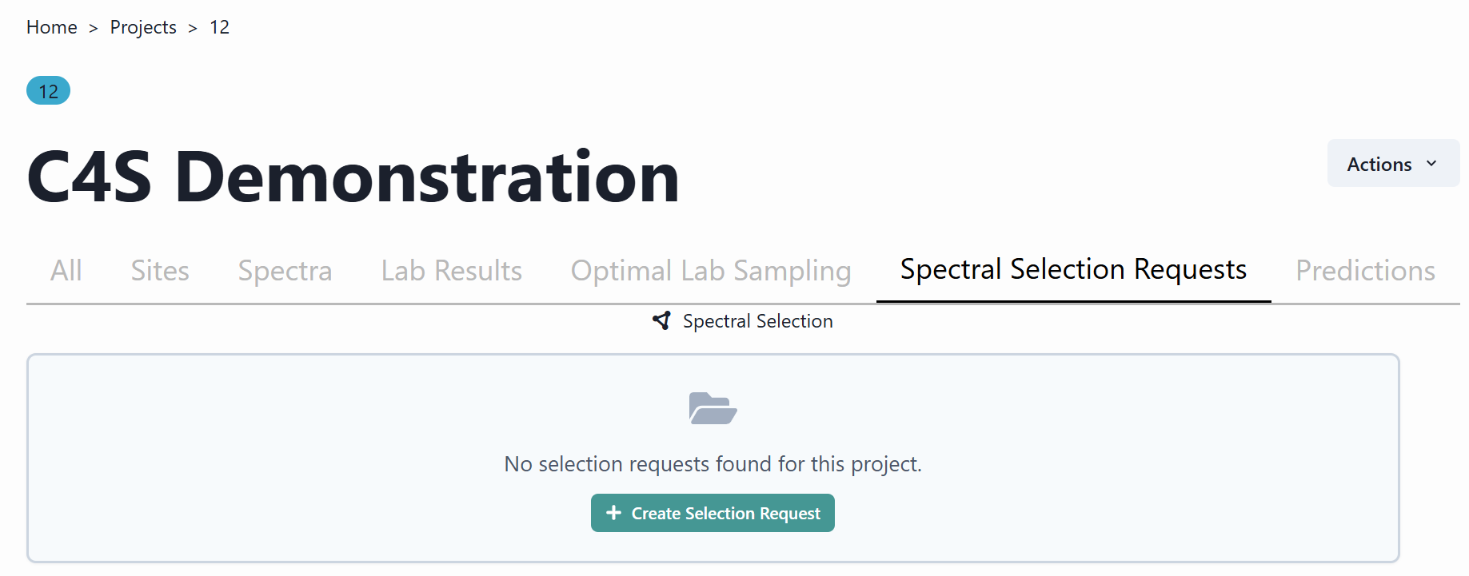Select the Spectra tab
1469x576 pixels.
tap(285, 271)
